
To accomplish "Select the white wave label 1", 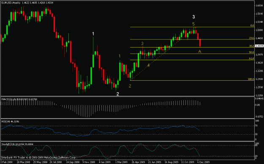I will 93,34.
